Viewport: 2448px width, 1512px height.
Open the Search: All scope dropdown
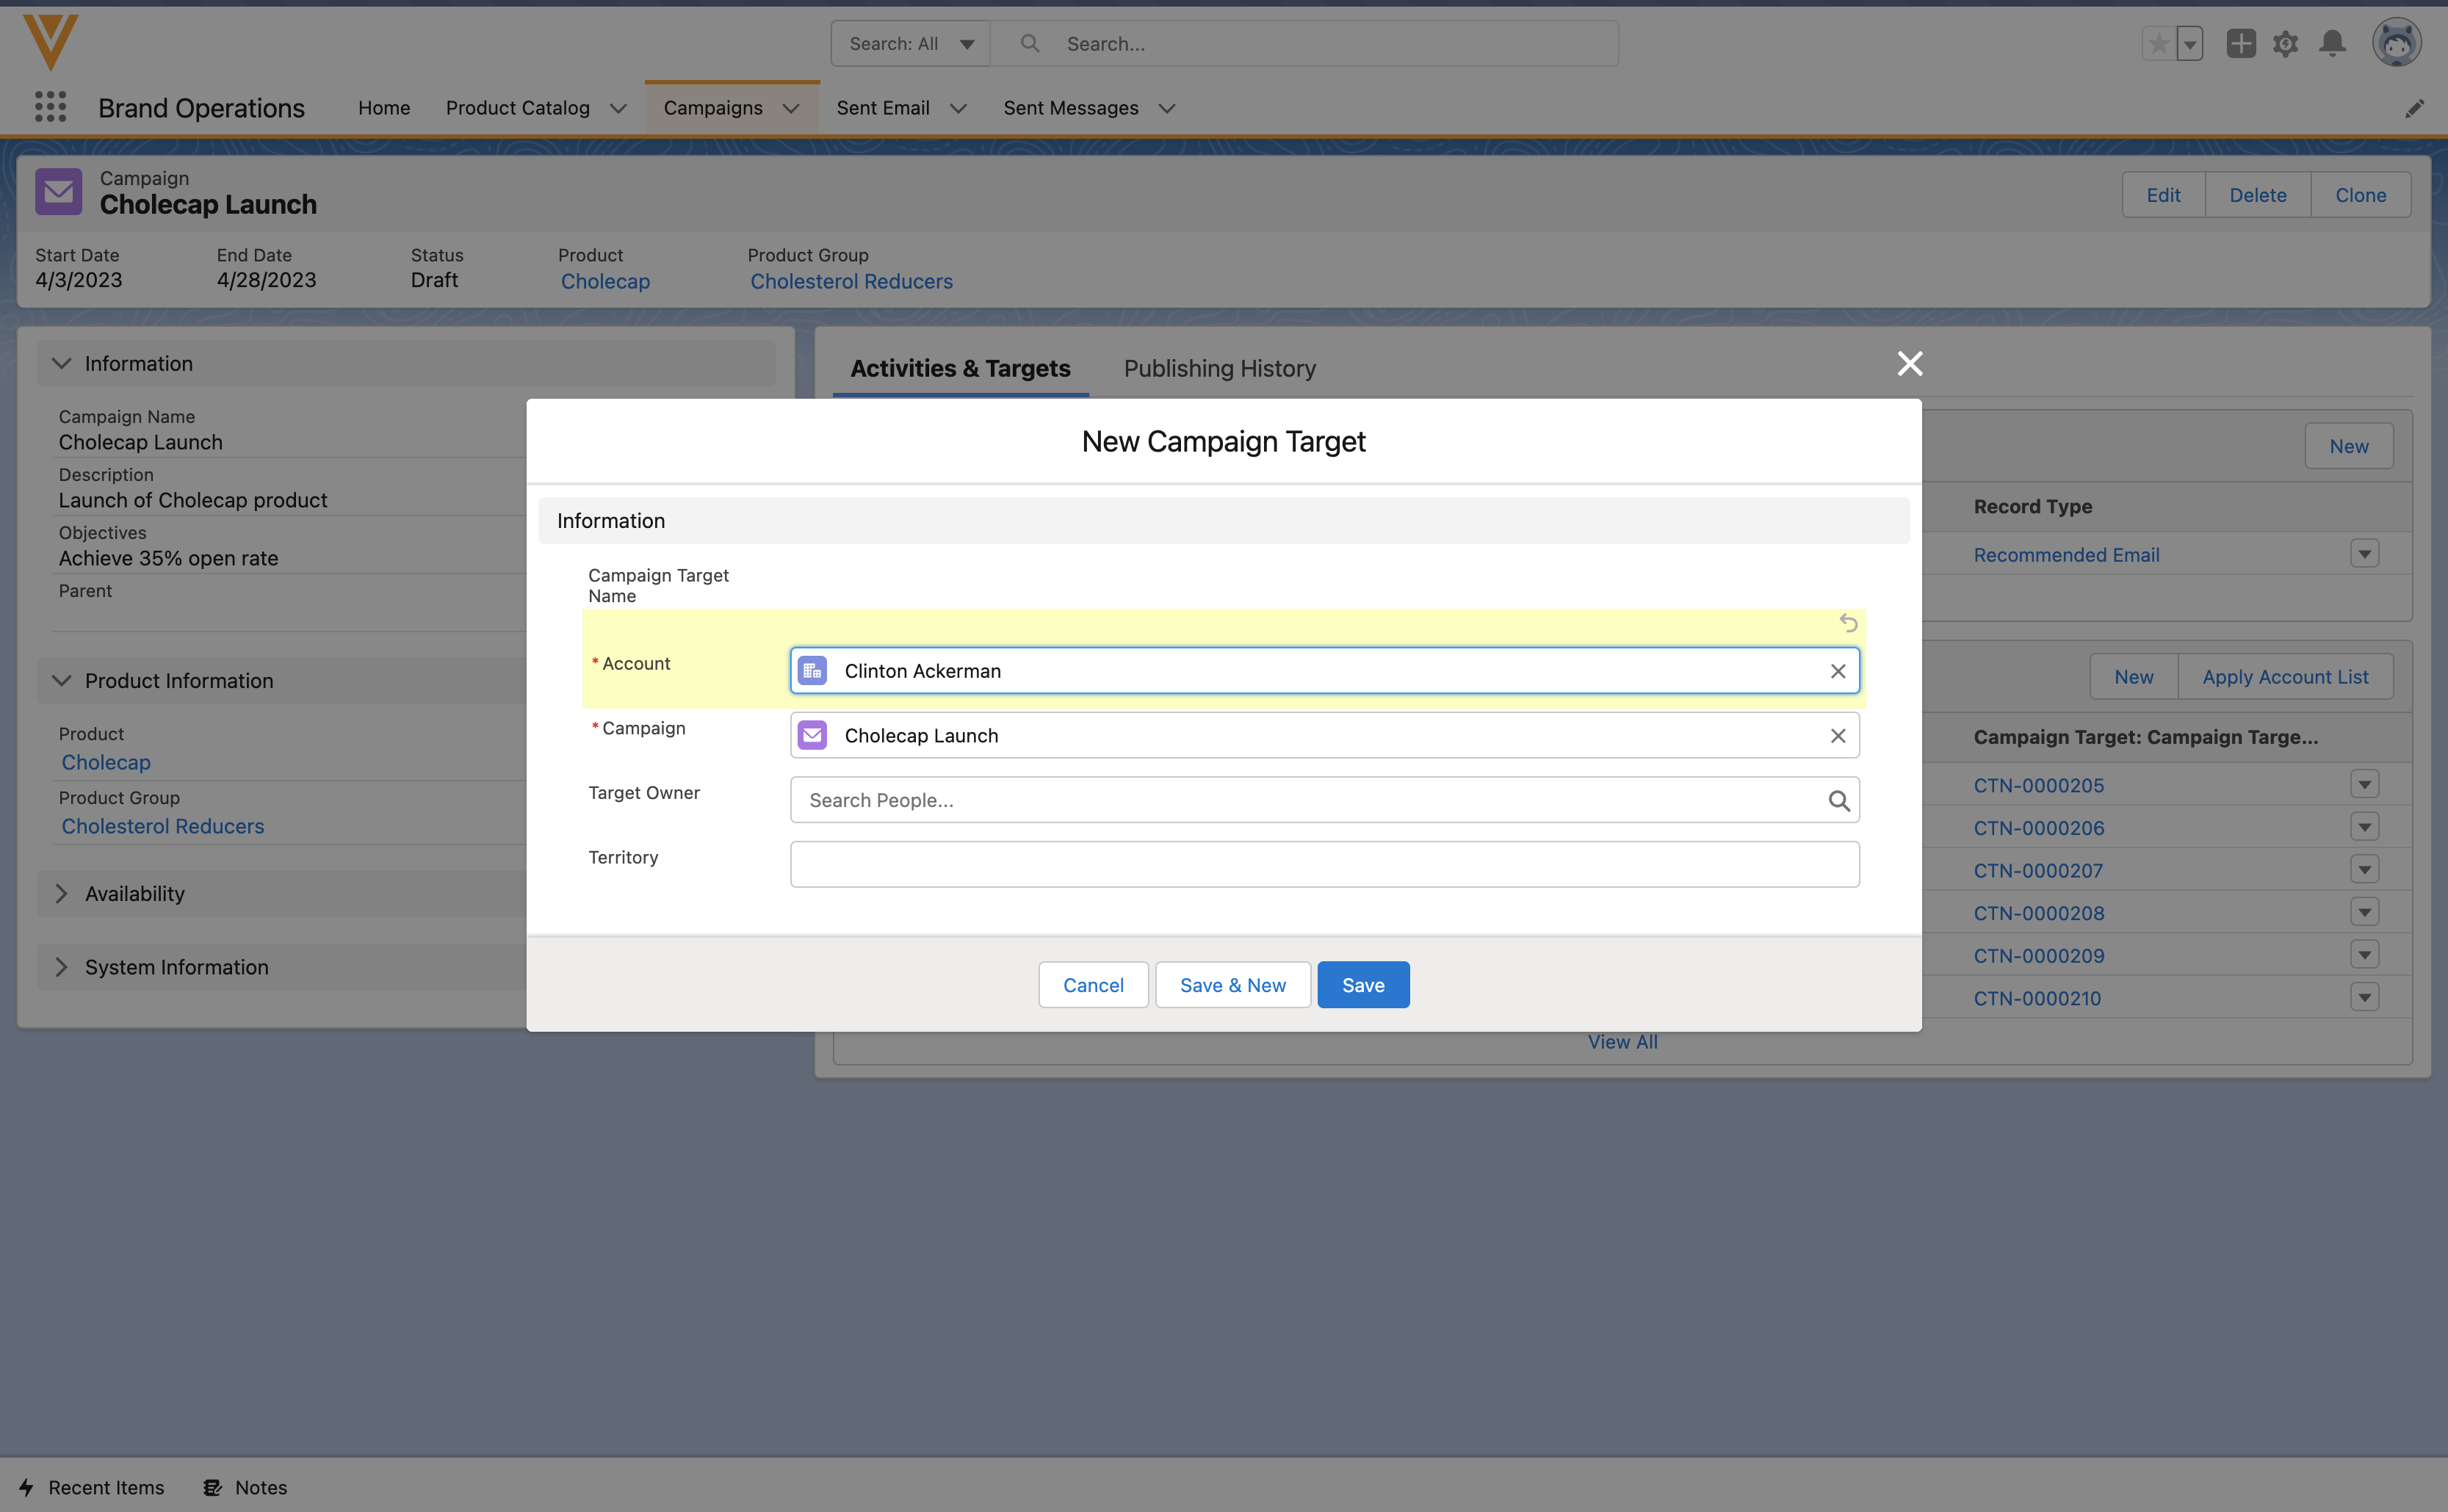point(910,44)
